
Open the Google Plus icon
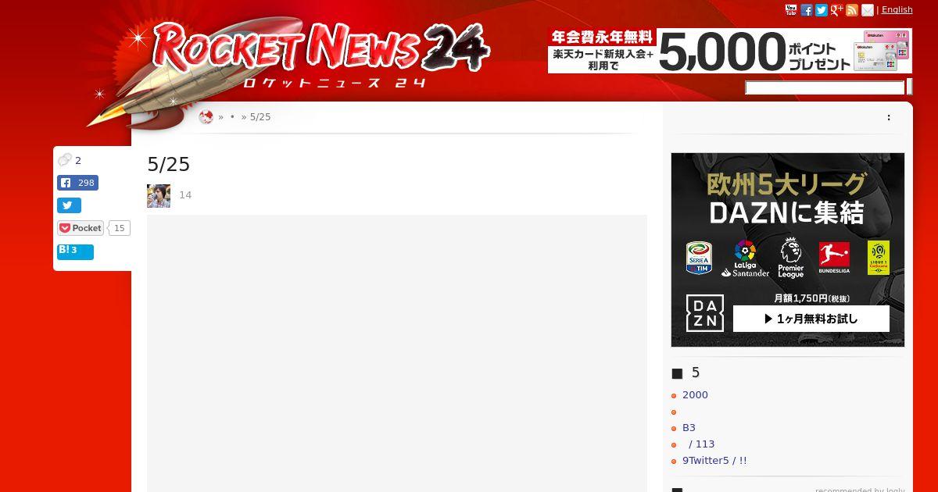tap(837, 10)
